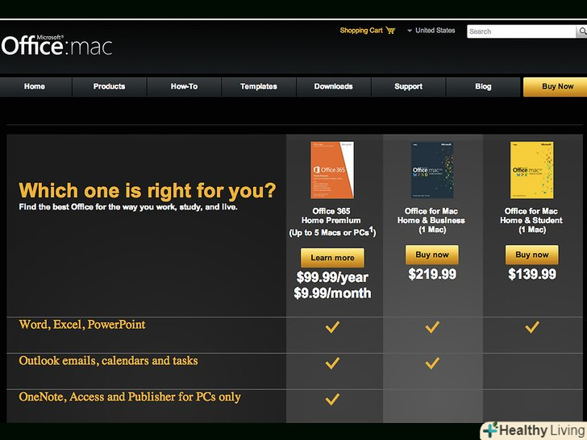587x440 pixels.
Task: Click the $9.99/month price
Action: tap(332, 293)
